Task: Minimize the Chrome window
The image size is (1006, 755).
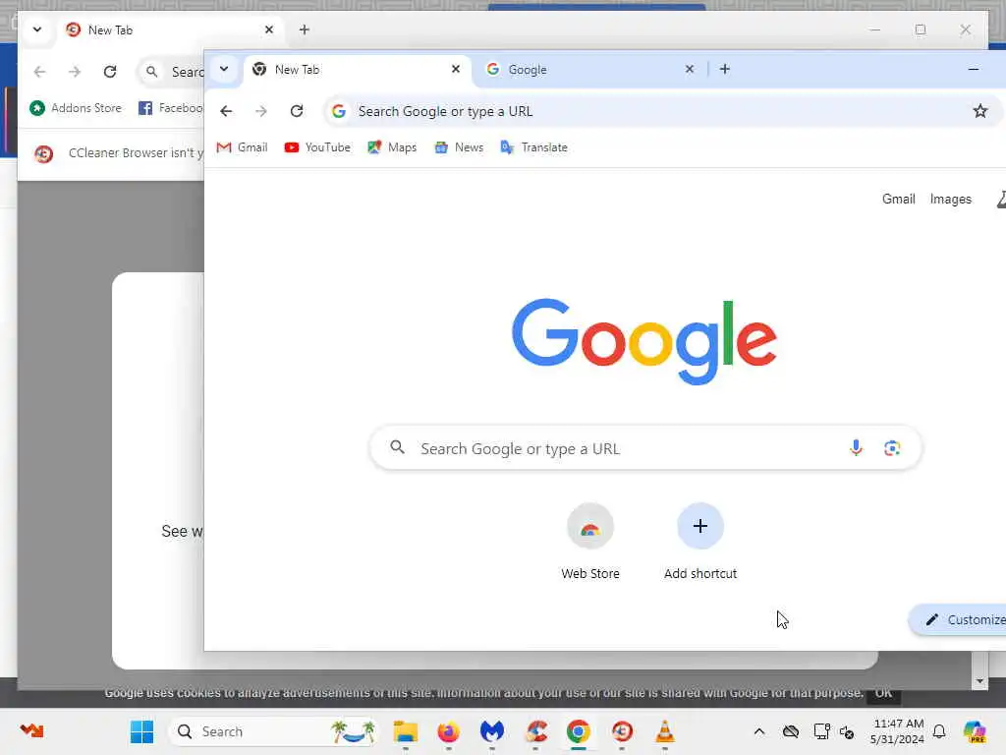Action: click(974, 69)
